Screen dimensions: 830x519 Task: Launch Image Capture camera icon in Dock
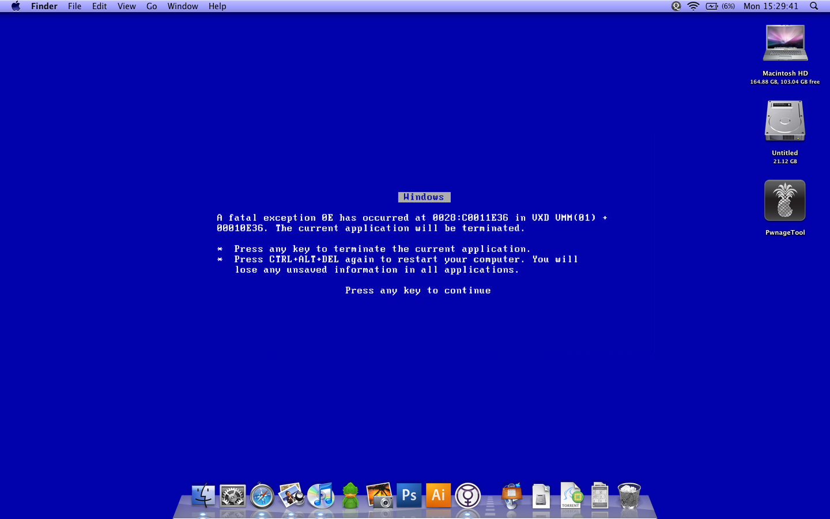380,495
